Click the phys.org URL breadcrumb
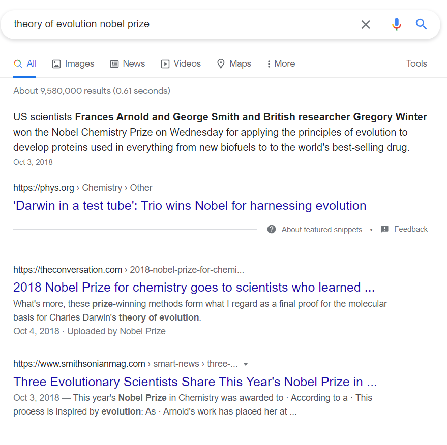447x445 pixels. tap(83, 188)
